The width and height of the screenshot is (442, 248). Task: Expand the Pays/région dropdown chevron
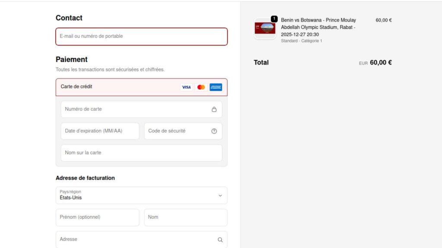click(220, 195)
